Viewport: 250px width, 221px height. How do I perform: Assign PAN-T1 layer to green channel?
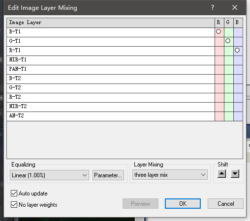(229, 70)
